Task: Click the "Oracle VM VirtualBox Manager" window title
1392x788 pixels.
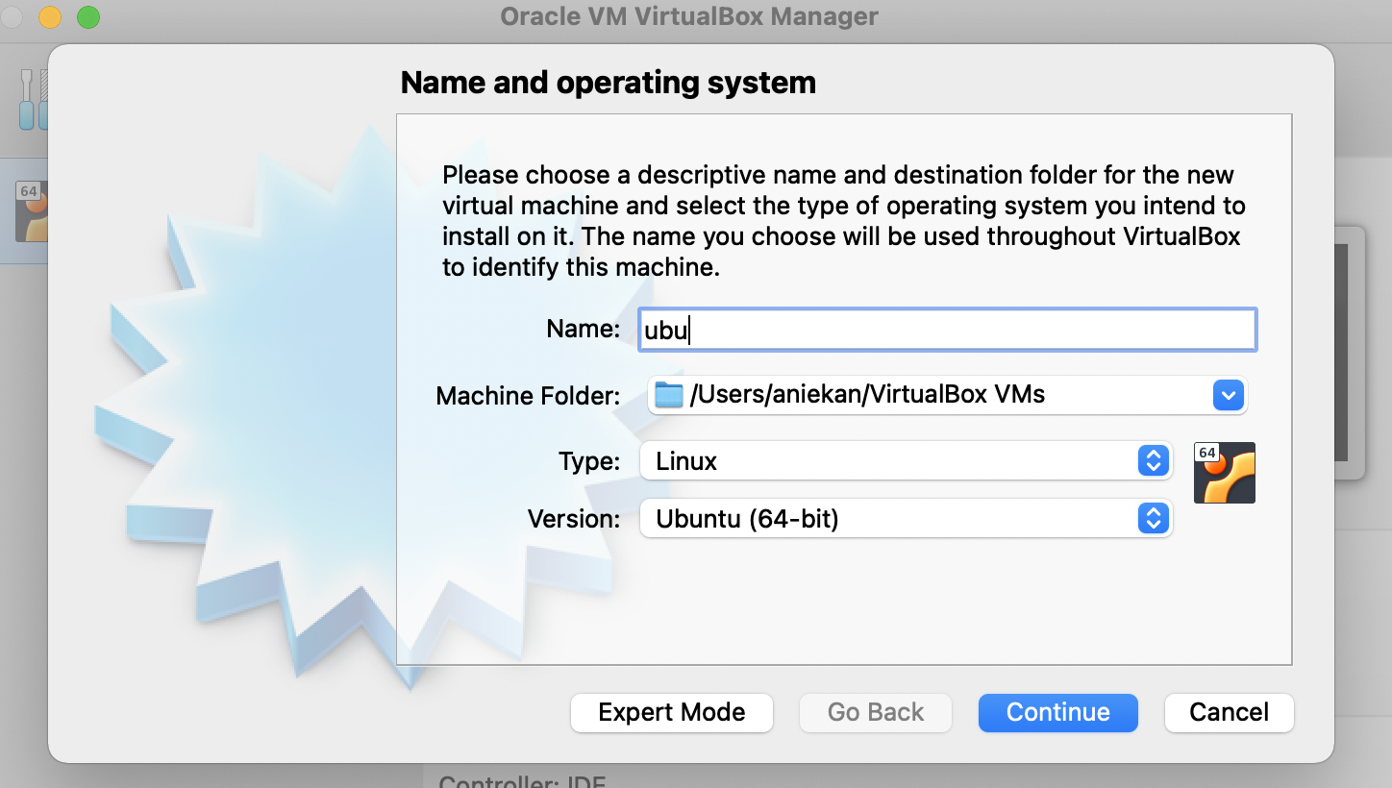Action: (x=689, y=16)
